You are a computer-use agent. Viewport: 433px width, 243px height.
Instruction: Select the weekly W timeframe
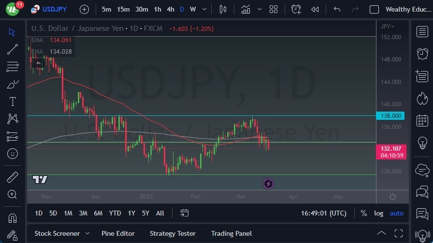point(193,9)
